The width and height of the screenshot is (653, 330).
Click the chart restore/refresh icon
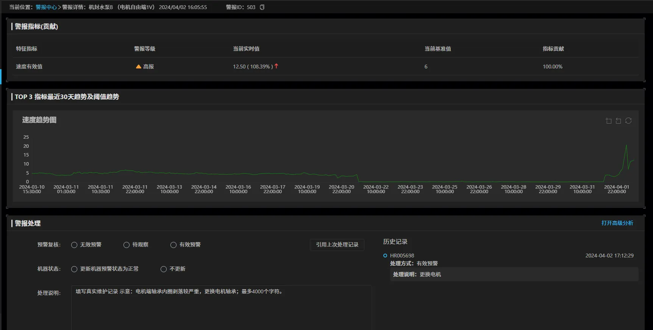pyautogui.click(x=628, y=121)
